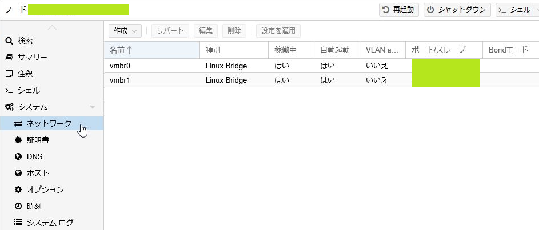Click the Time (時刻) clock icon

coord(18,206)
